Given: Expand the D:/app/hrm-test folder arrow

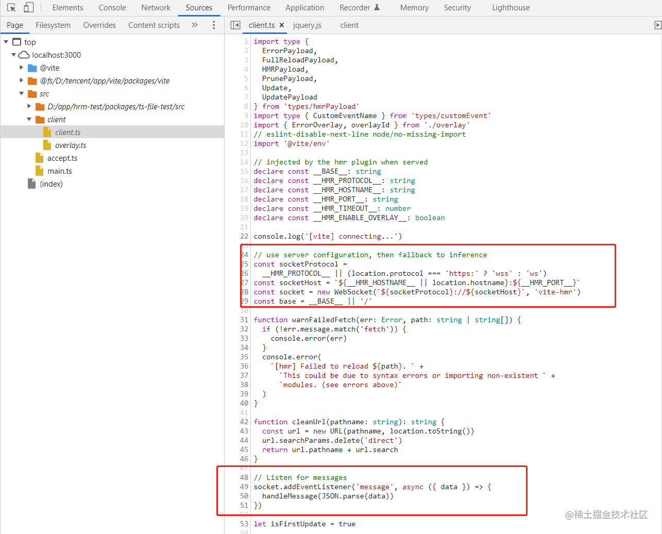Looking at the screenshot, I should [29, 106].
